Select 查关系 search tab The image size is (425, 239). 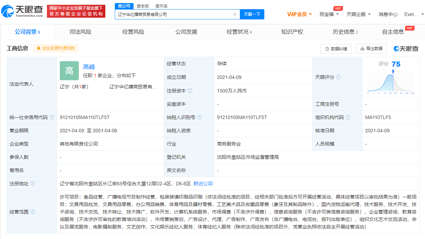point(161,6)
